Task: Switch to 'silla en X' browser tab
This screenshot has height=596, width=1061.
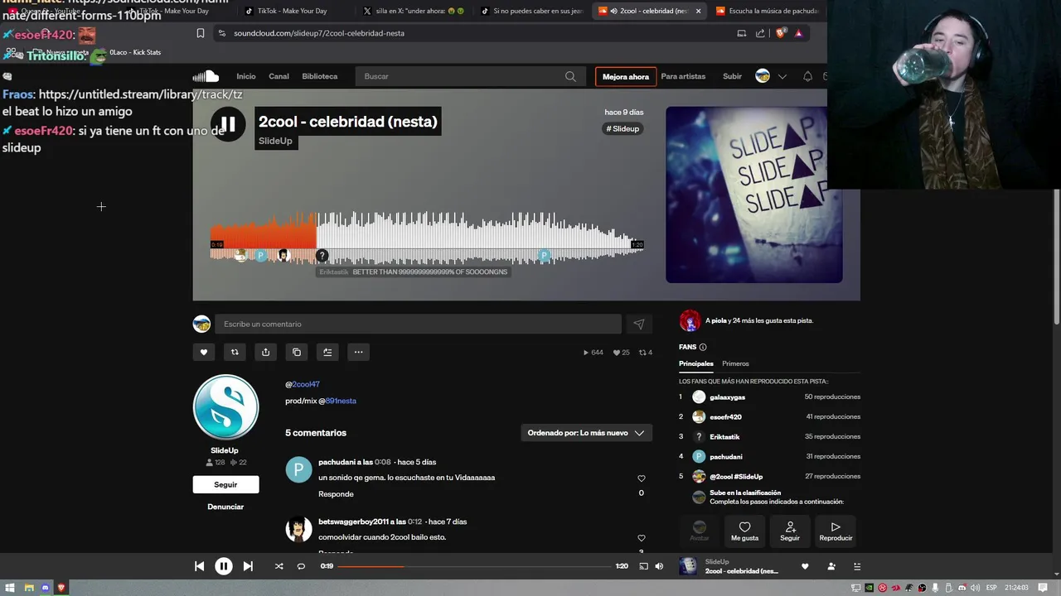Action: click(x=414, y=11)
